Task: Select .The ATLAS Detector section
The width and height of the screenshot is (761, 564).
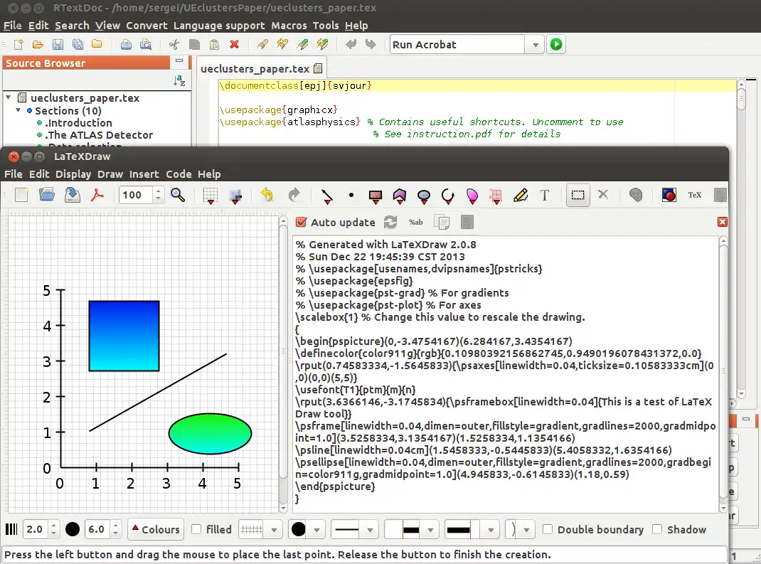Action: click(99, 135)
